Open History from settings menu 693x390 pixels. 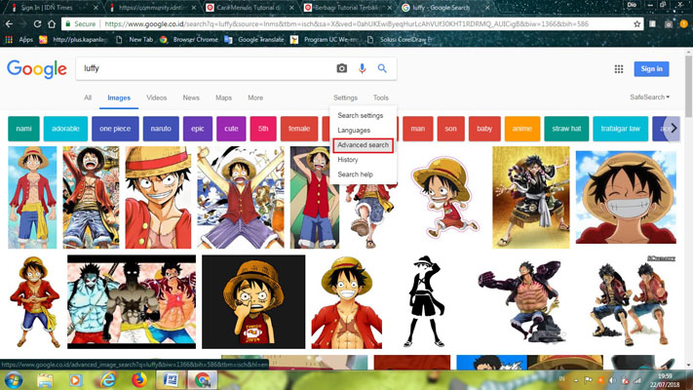(x=347, y=160)
